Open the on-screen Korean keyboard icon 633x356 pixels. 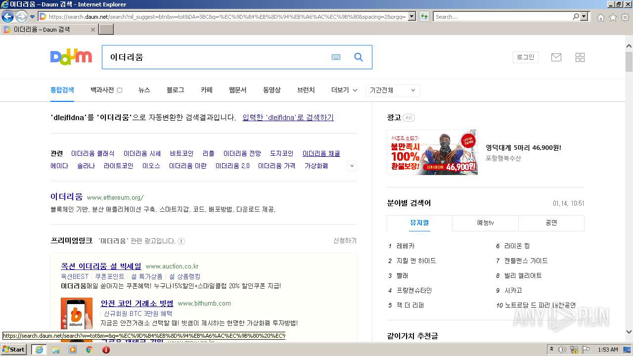click(x=336, y=57)
